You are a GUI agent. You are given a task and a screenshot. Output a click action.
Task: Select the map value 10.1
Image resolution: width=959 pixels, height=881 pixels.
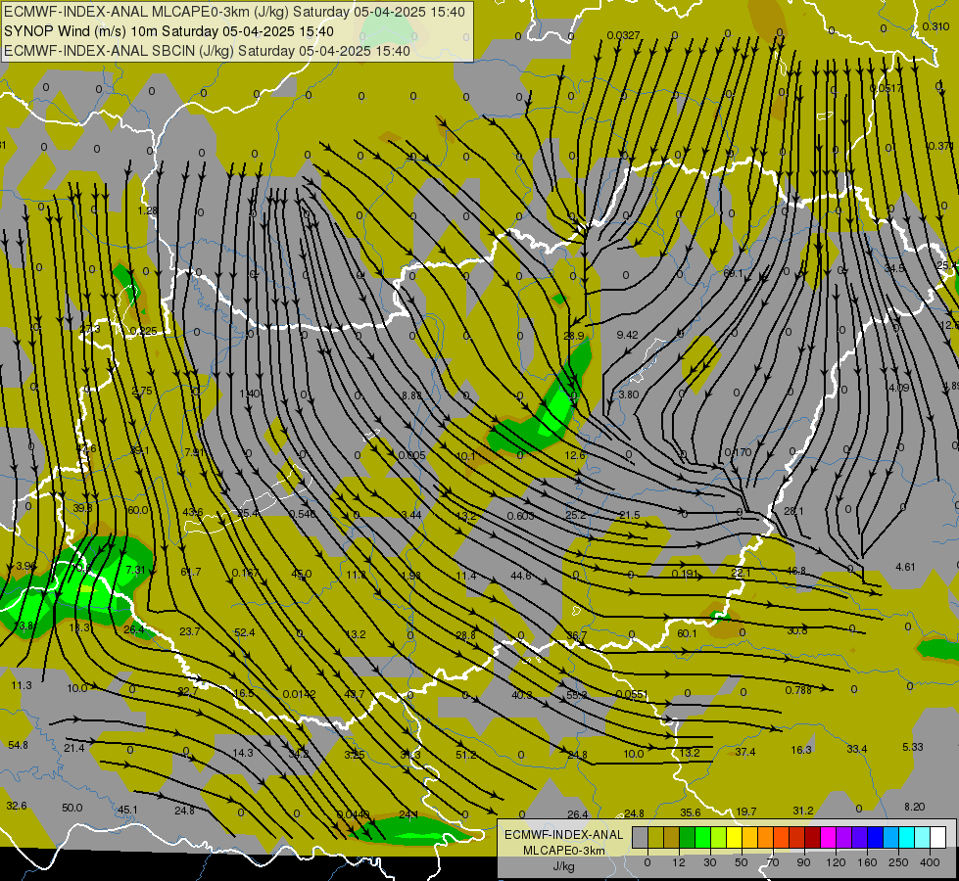466,456
